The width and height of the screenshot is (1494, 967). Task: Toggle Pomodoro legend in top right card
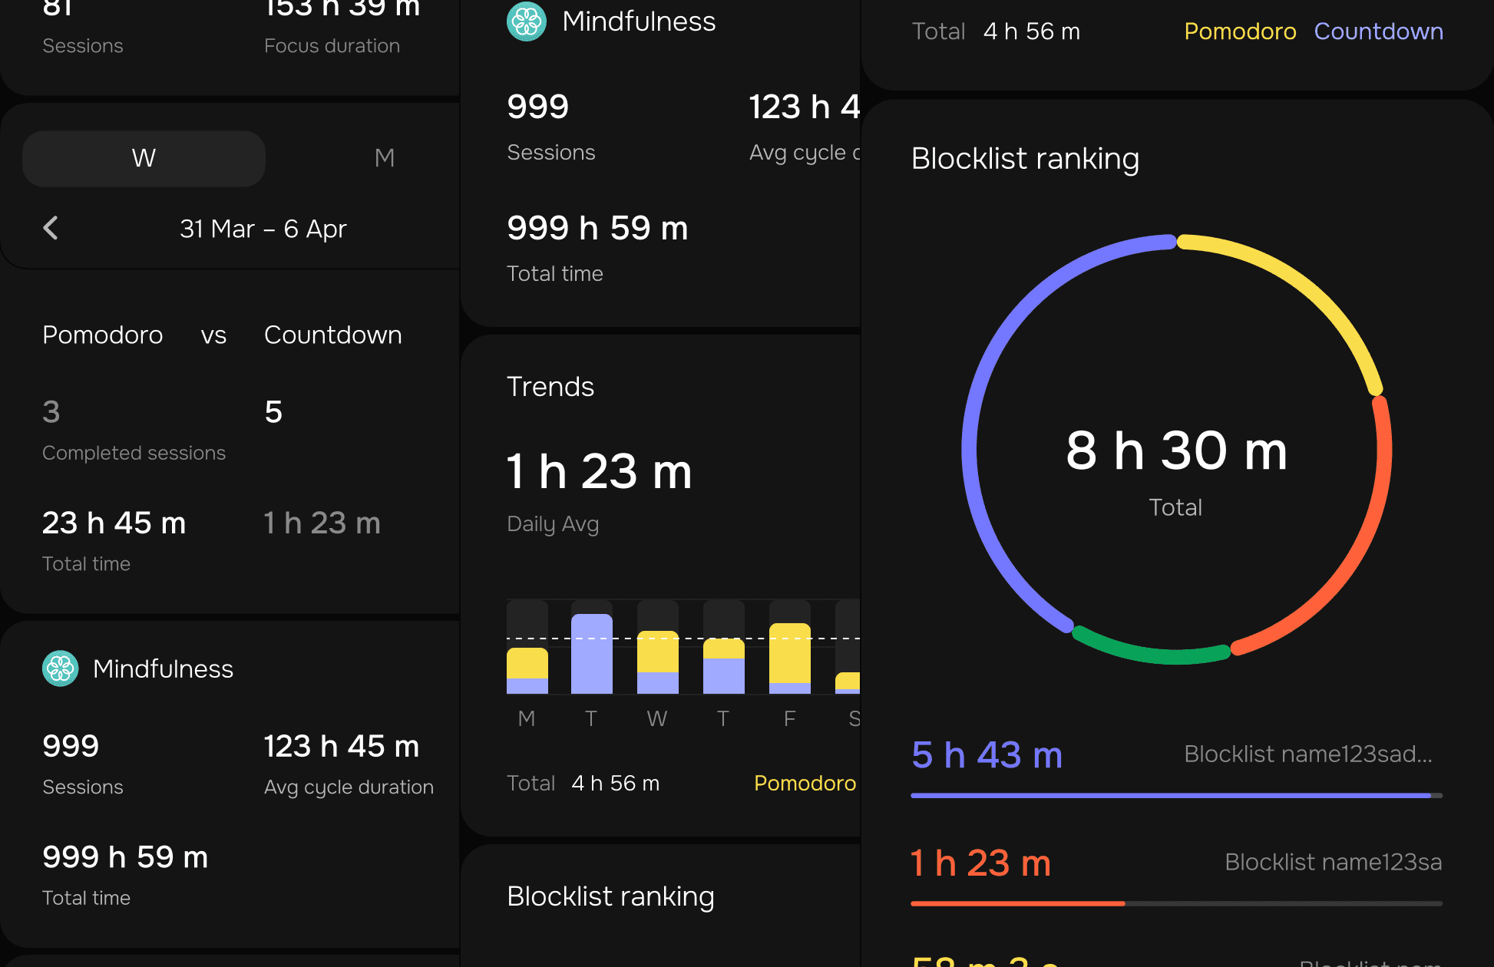[1239, 31]
